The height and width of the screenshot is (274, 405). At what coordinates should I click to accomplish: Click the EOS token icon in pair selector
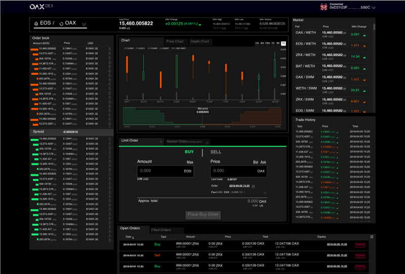[36, 23]
